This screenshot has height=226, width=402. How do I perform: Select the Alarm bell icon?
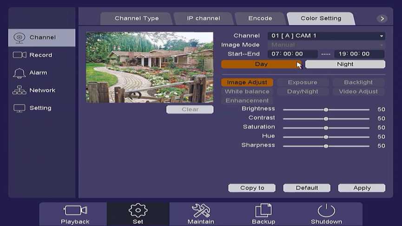20,73
